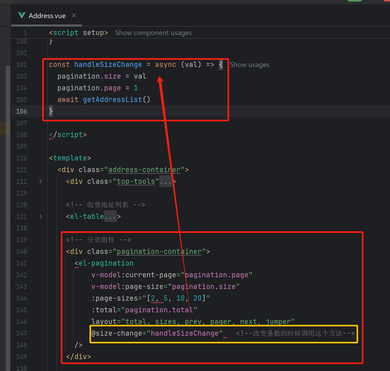The height and width of the screenshot is (371, 390).
Task: Click line number 147 in gutter
Action: click(x=22, y=333)
